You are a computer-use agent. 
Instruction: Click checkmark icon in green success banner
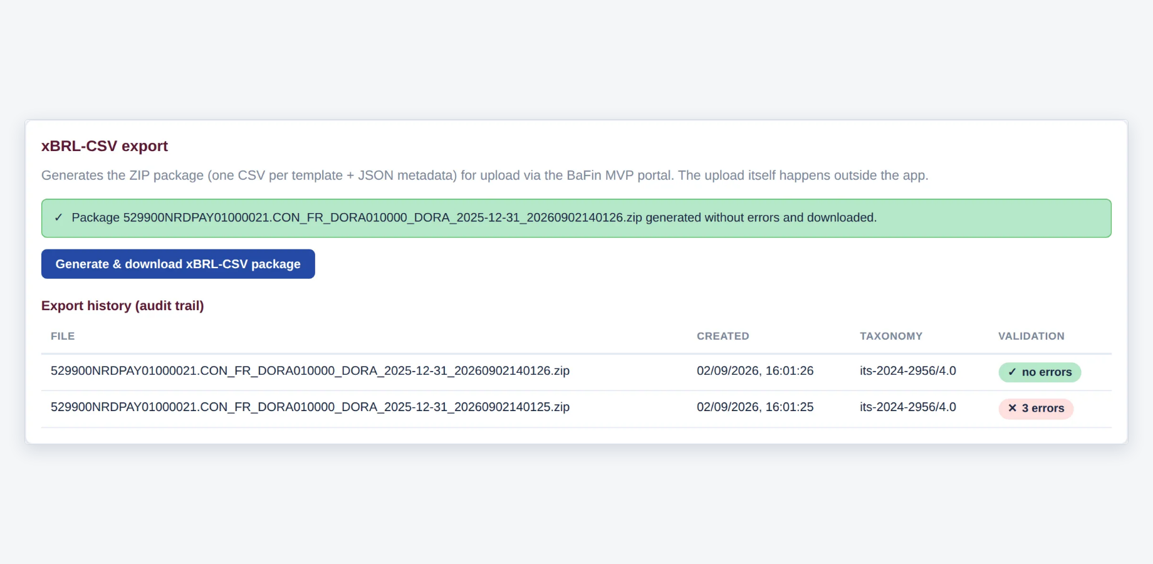coord(58,217)
